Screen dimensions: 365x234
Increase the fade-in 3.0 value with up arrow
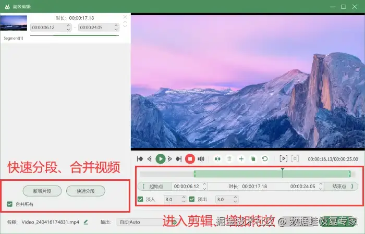tap(184, 198)
